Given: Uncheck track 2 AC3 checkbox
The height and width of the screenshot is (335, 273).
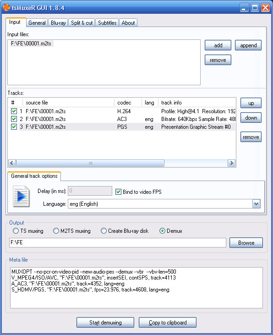Looking at the screenshot, I should pyautogui.click(x=14, y=119).
